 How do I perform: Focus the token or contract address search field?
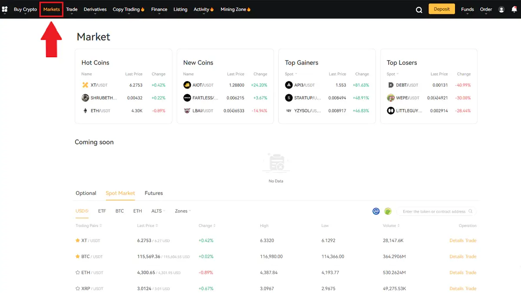[x=436, y=211]
